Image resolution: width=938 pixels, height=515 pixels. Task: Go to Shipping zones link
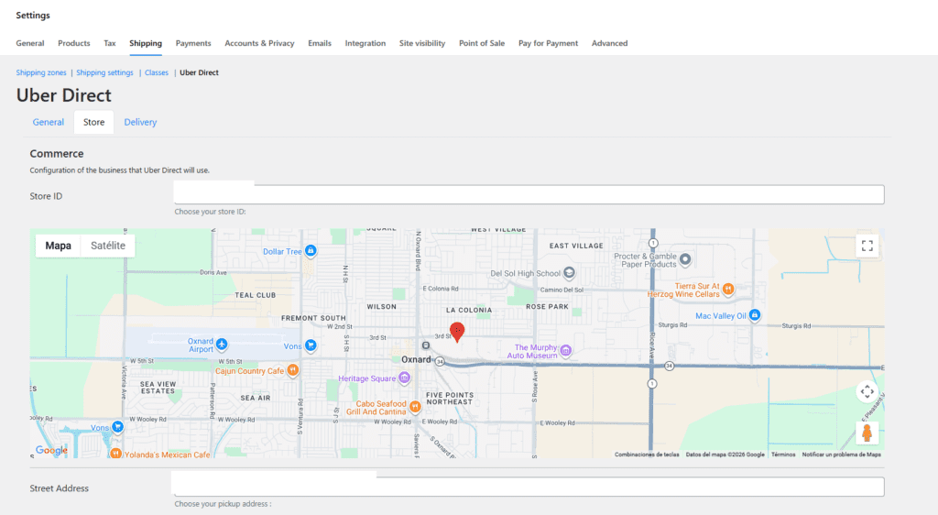(41, 72)
